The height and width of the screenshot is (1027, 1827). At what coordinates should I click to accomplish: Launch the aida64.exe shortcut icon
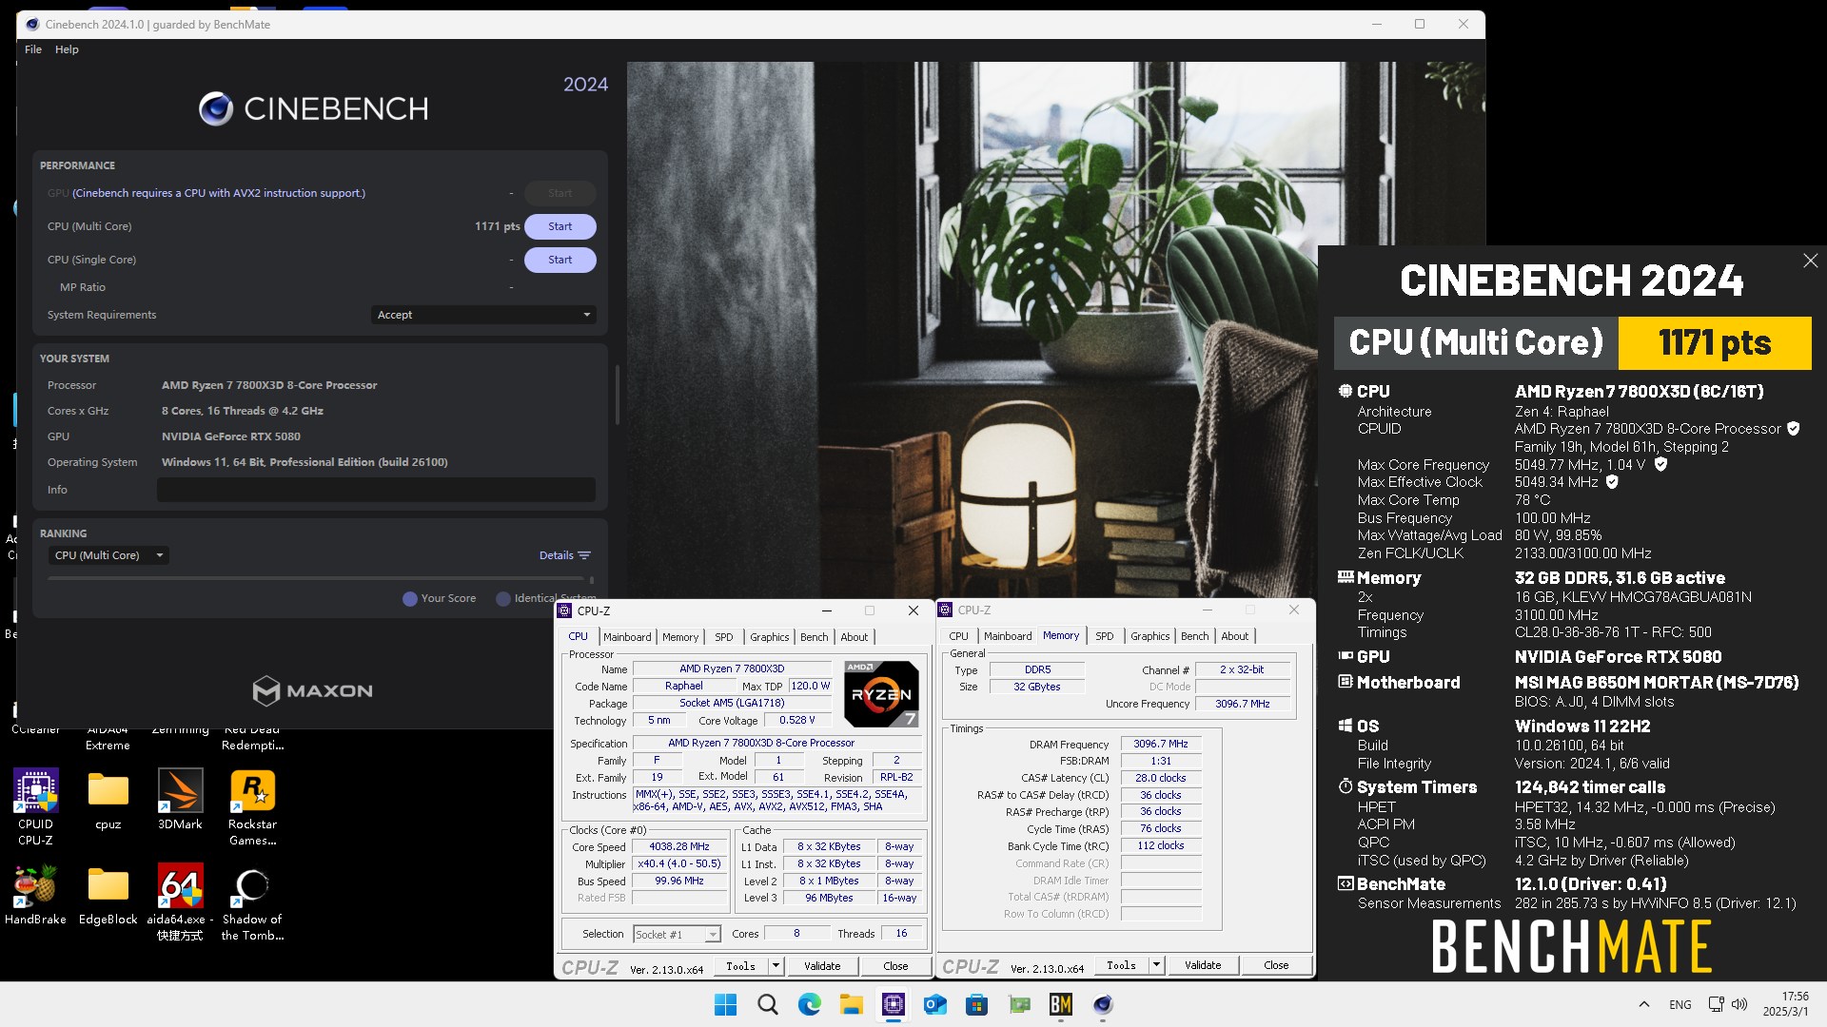(180, 901)
